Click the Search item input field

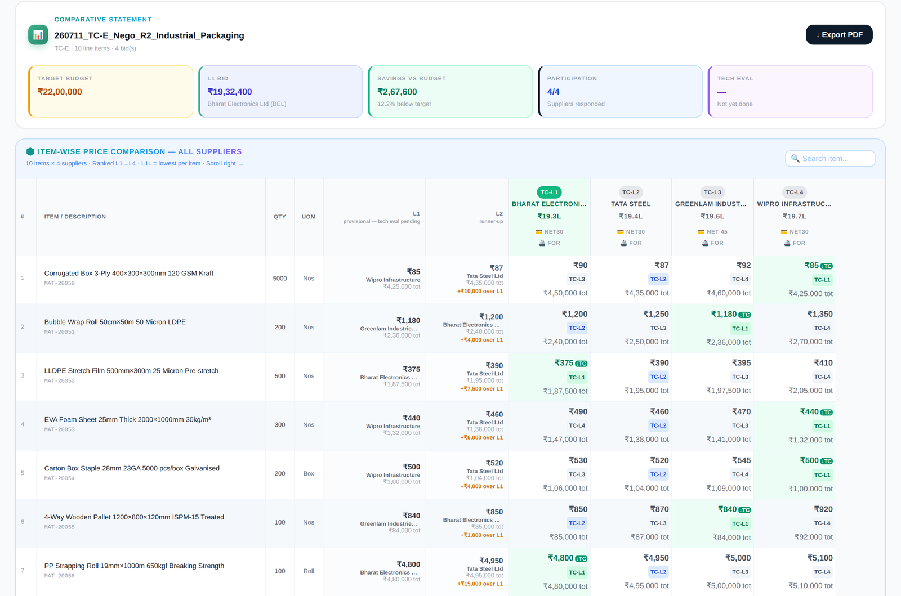pyautogui.click(x=830, y=159)
